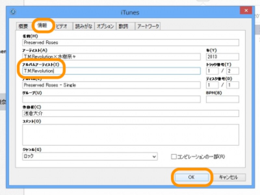
Task: Click the composer field 浅倉大介
Action: pyautogui.click(x=131, y=113)
